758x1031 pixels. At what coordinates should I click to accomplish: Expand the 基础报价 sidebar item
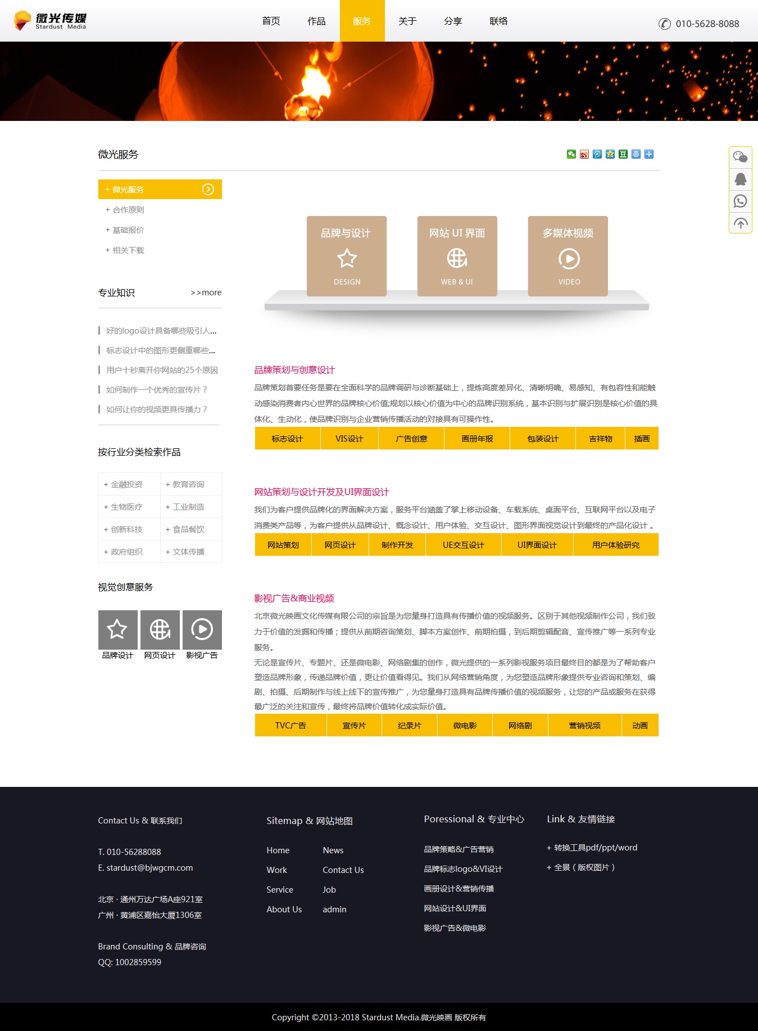[128, 230]
